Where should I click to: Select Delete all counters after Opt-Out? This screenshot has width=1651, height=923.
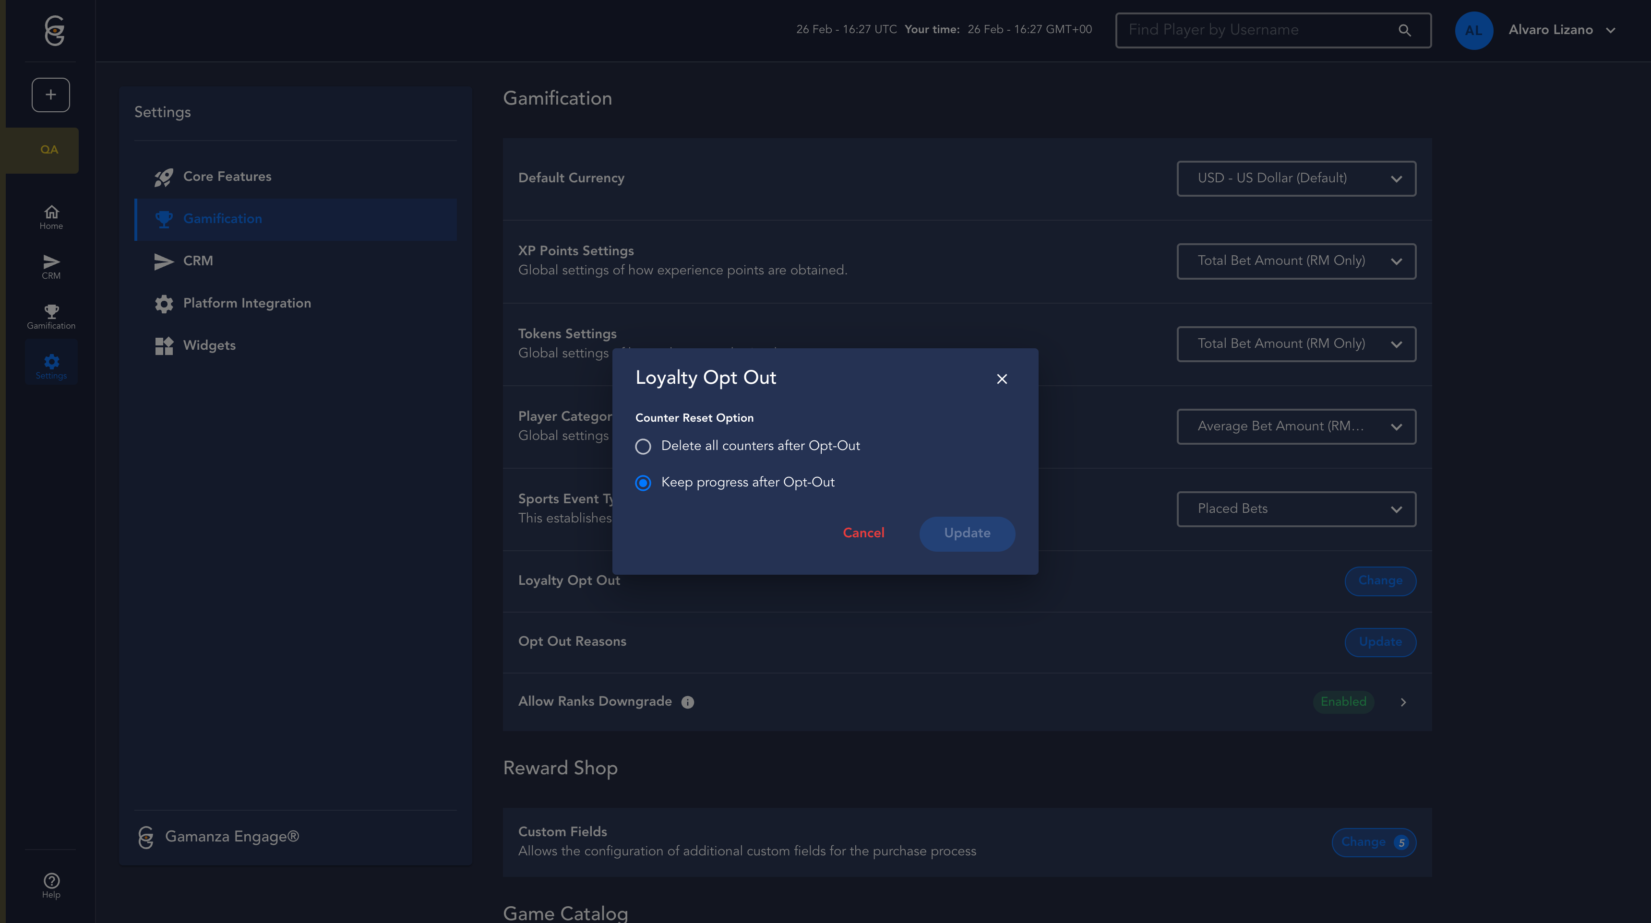point(643,447)
